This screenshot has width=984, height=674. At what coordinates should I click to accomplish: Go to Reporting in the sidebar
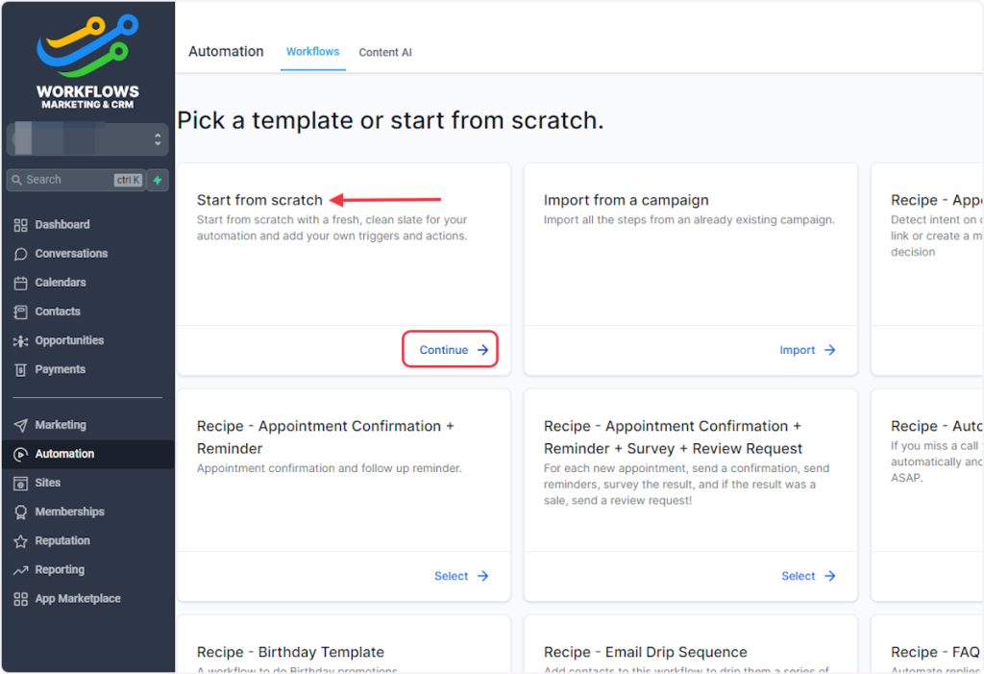pyautogui.click(x=60, y=569)
